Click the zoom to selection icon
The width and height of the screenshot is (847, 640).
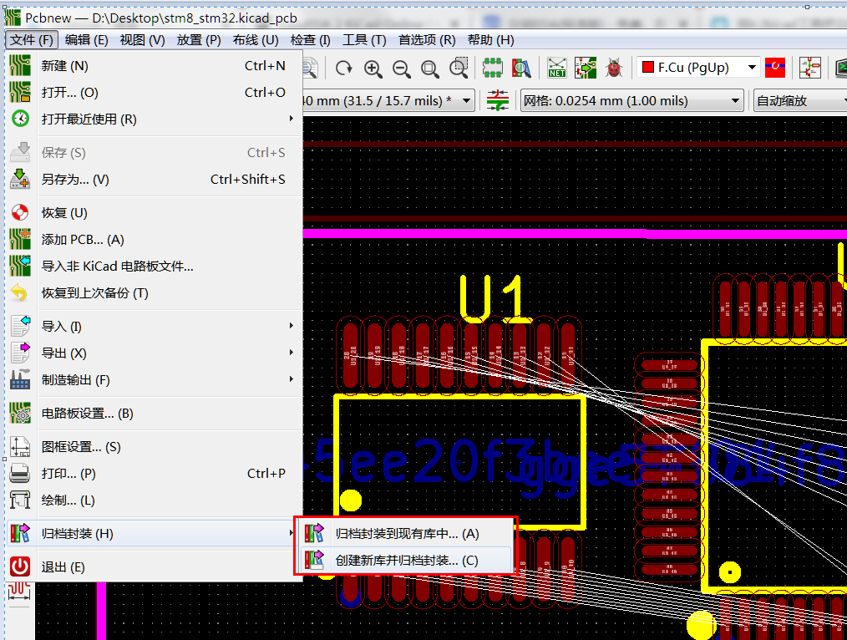(459, 68)
